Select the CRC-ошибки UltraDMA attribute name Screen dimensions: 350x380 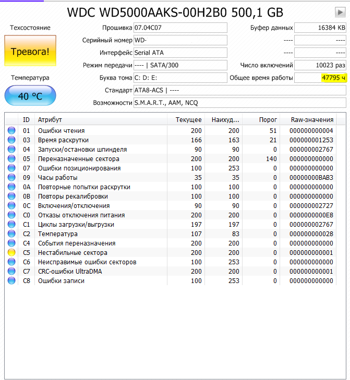[70, 272]
